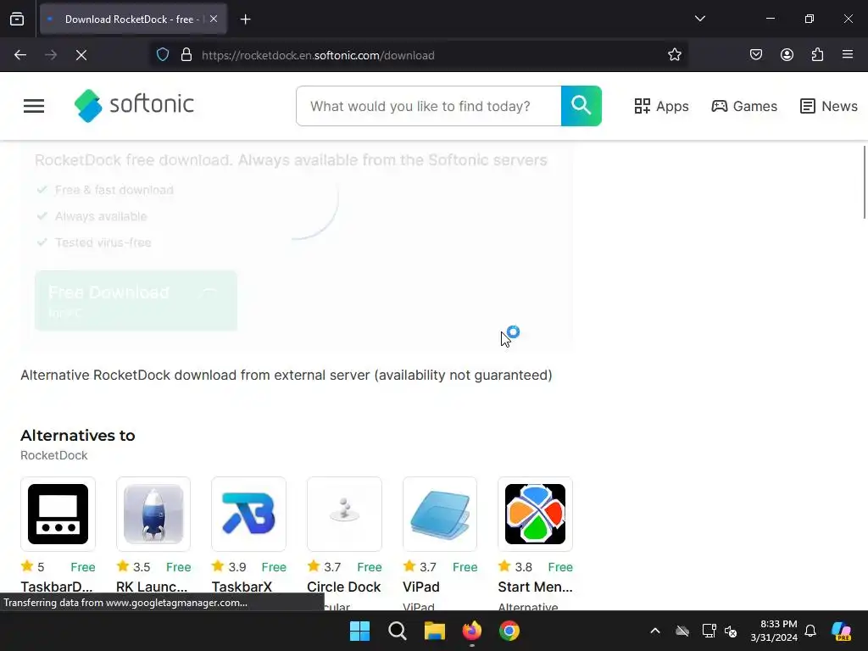Stop loading the page
This screenshot has width=868, height=651.
point(81,55)
